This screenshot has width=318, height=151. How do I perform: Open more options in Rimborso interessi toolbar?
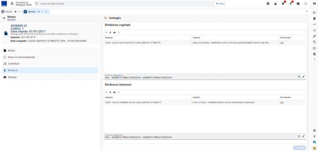(119, 92)
